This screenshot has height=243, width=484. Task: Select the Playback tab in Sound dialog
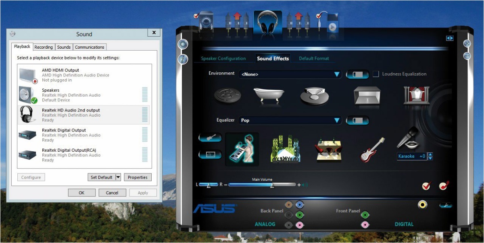click(22, 47)
